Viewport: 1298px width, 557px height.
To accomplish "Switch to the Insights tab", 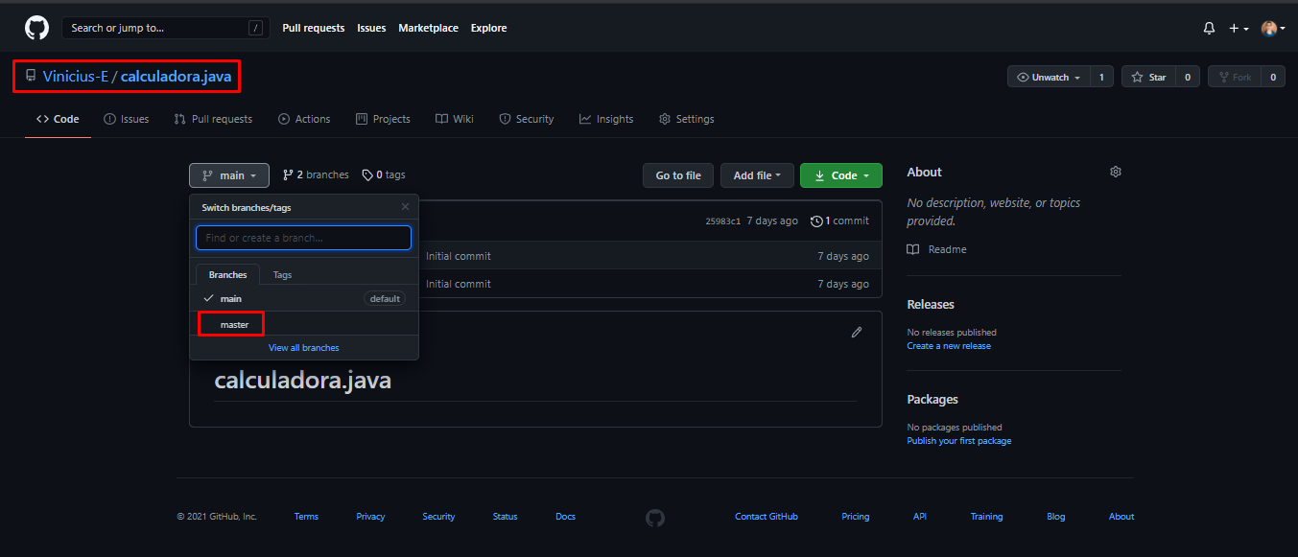I will [606, 119].
